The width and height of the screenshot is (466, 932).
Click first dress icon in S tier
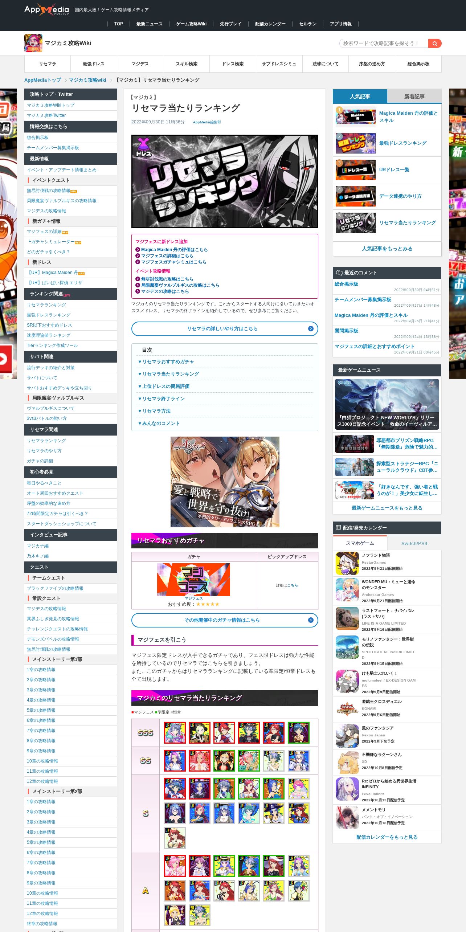[x=175, y=788]
